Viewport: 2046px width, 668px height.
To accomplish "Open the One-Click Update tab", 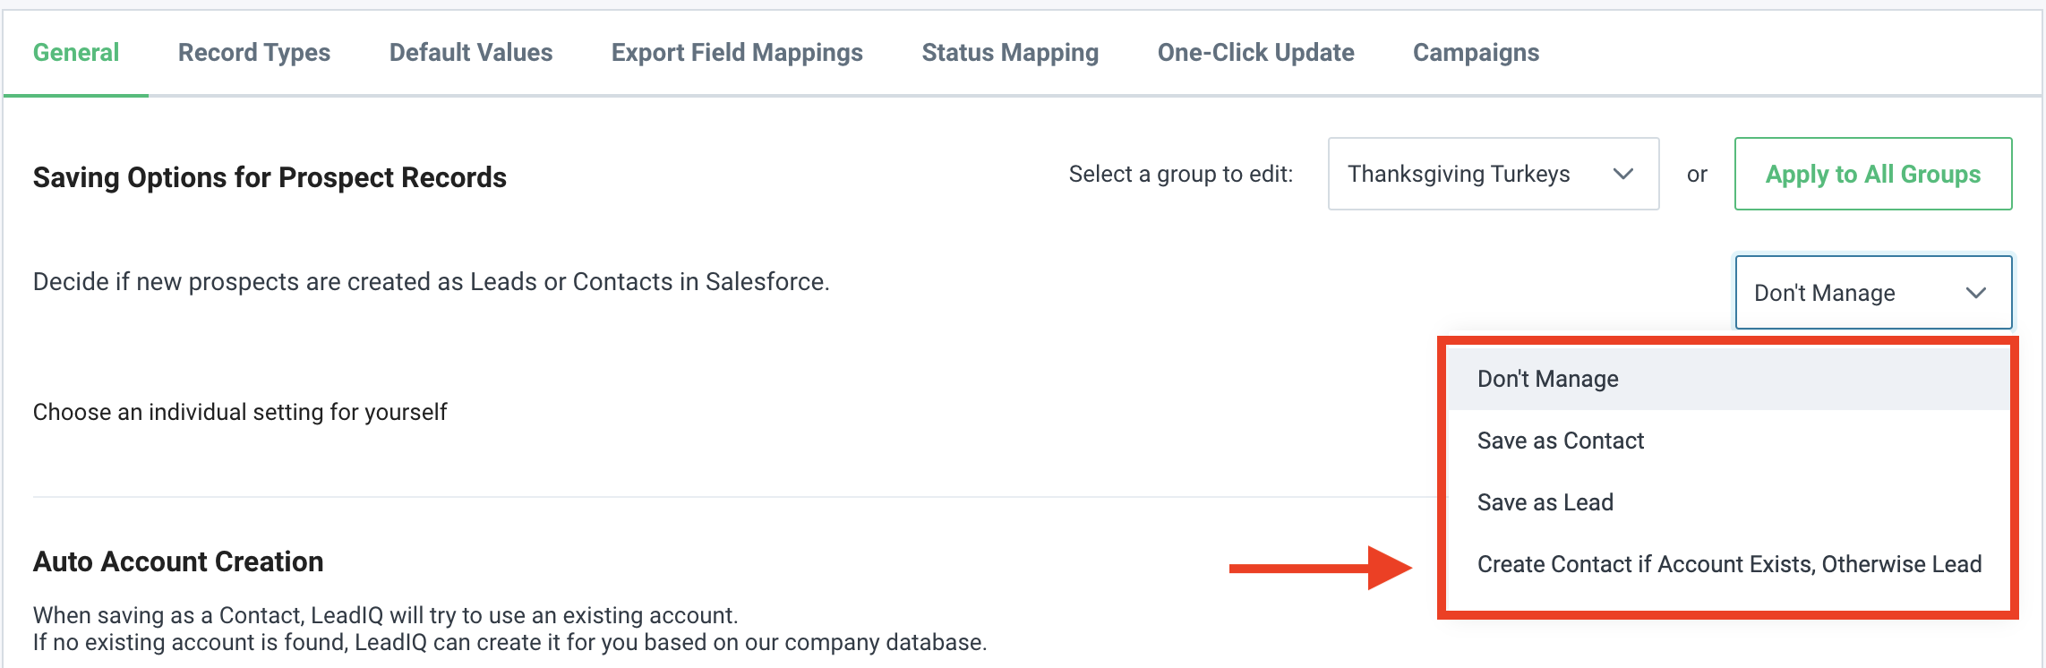I will [x=1255, y=53].
